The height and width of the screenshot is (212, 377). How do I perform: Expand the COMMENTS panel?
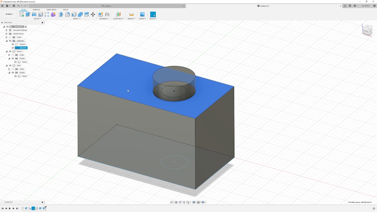point(42,202)
